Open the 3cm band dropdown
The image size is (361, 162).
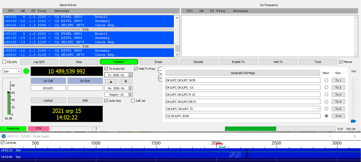12,71
